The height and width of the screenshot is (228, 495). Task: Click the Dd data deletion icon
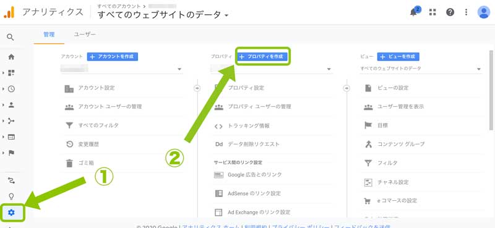click(219, 145)
